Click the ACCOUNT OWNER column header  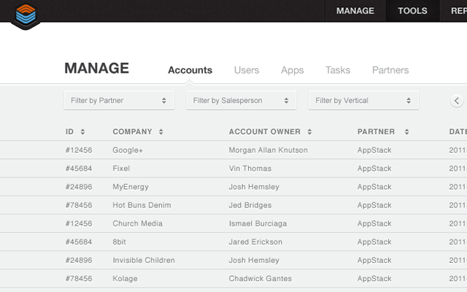pos(265,131)
